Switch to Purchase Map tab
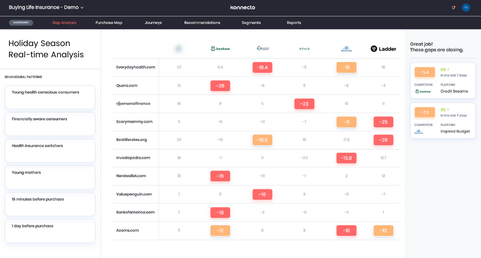Viewport: 481px width, 258px height. pyautogui.click(x=109, y=23)
